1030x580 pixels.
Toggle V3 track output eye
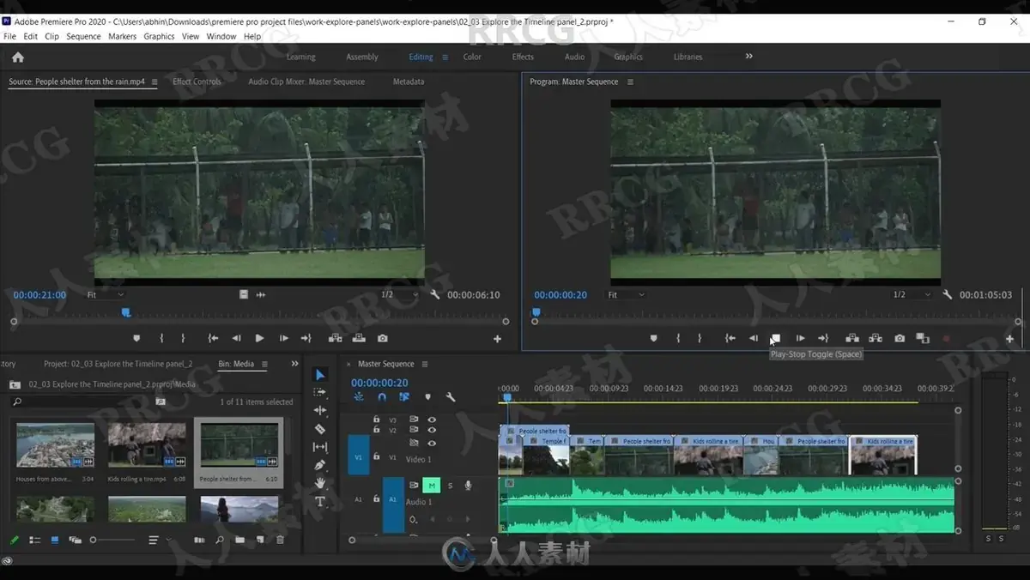click(432, 420)
